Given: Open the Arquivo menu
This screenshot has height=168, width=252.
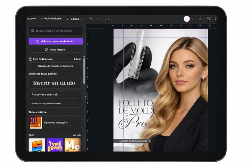Looking at the screenshot, I should [31, 19].
